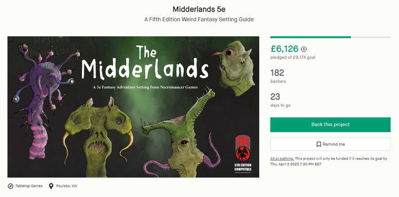Click the 23 days to go counter
The height and width of the screenshot is (197, 399).
pos(275,97)
